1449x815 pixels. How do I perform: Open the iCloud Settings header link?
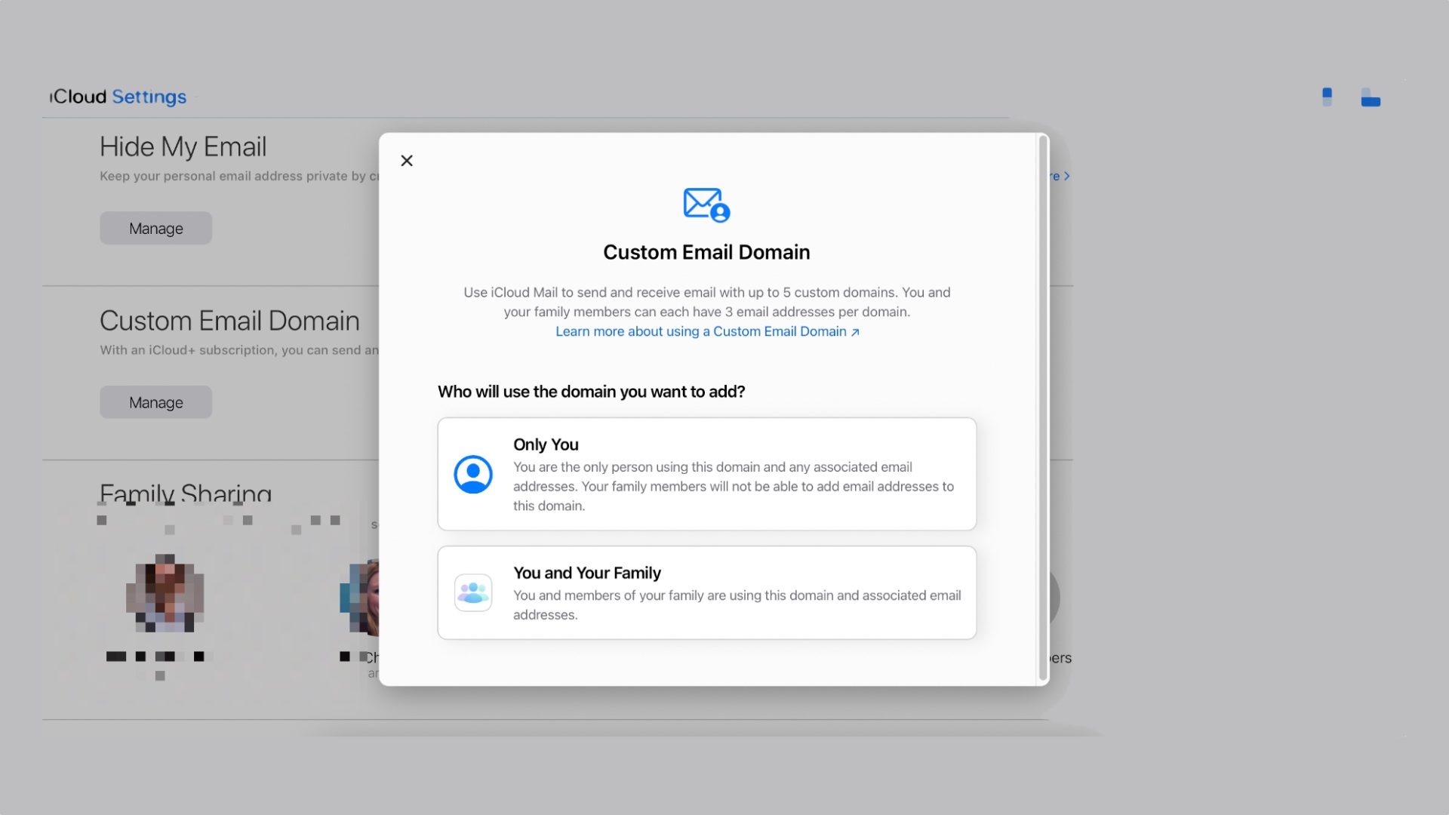click(x=118, y=97)
